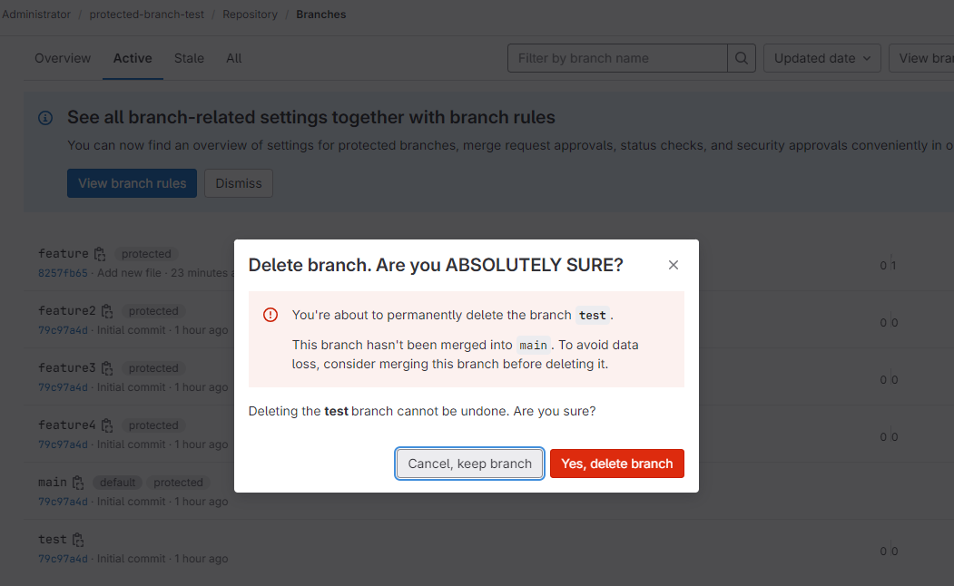
Task: Copy the feature4 branch name
Action: 107,425
